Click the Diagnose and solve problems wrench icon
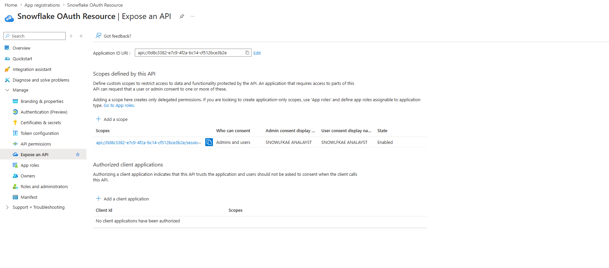The height and width of the screenshot is (268, 609). 7,80
